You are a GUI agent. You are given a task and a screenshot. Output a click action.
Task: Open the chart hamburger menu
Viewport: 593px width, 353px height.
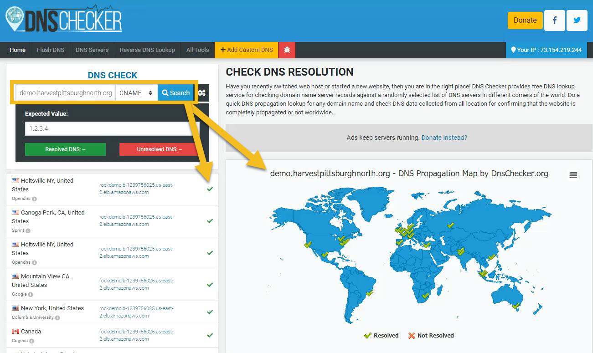click(573, 175)
